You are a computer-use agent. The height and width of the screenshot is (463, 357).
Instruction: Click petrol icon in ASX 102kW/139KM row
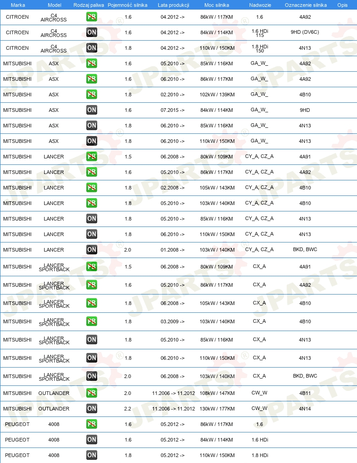click(92, 95)
